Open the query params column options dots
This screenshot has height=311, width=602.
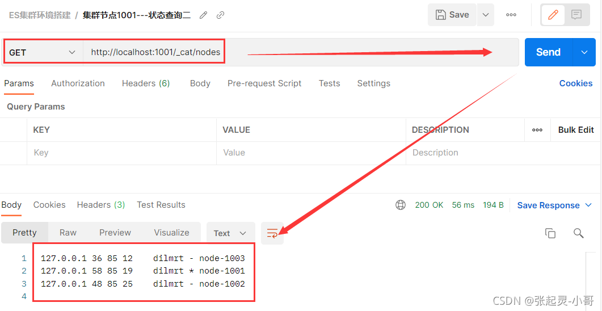coord(537,130)
